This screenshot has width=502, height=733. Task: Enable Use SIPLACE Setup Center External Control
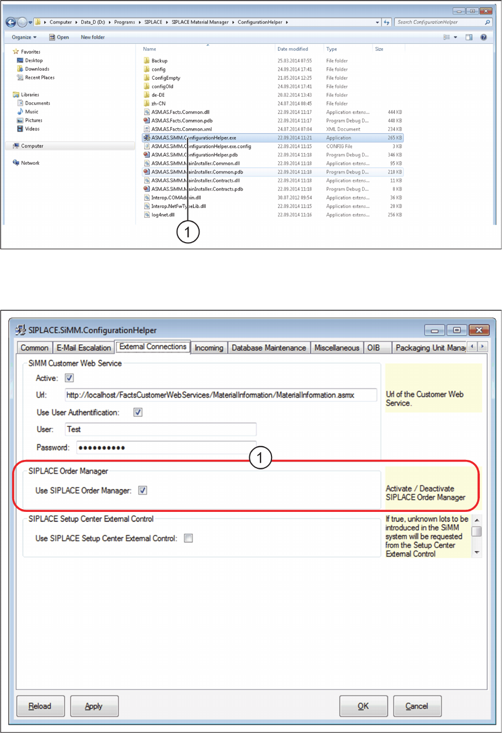[189, 538]
